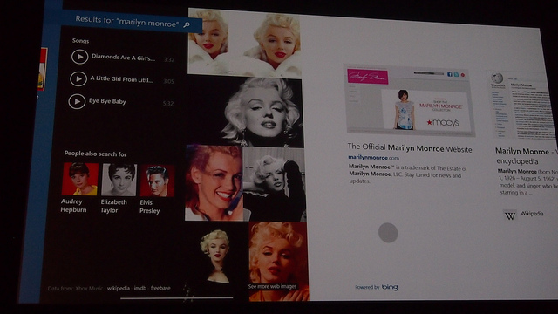Open the Marilyn in black dress image
Image resolution: width=558 pixels, height=314 pixels.
(216, 261)
